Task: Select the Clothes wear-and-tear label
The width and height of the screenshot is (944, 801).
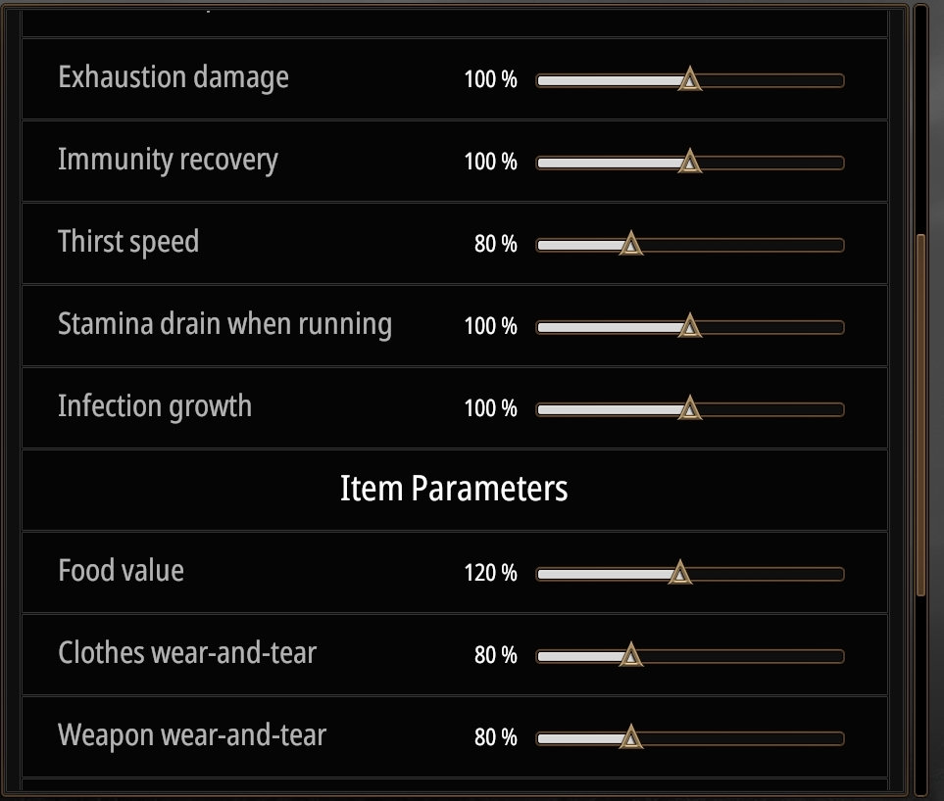Action: [187, 654]
